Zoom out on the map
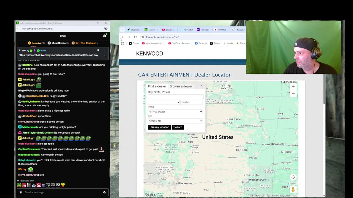Screen dimensions: 353x198 pos(293,94)
